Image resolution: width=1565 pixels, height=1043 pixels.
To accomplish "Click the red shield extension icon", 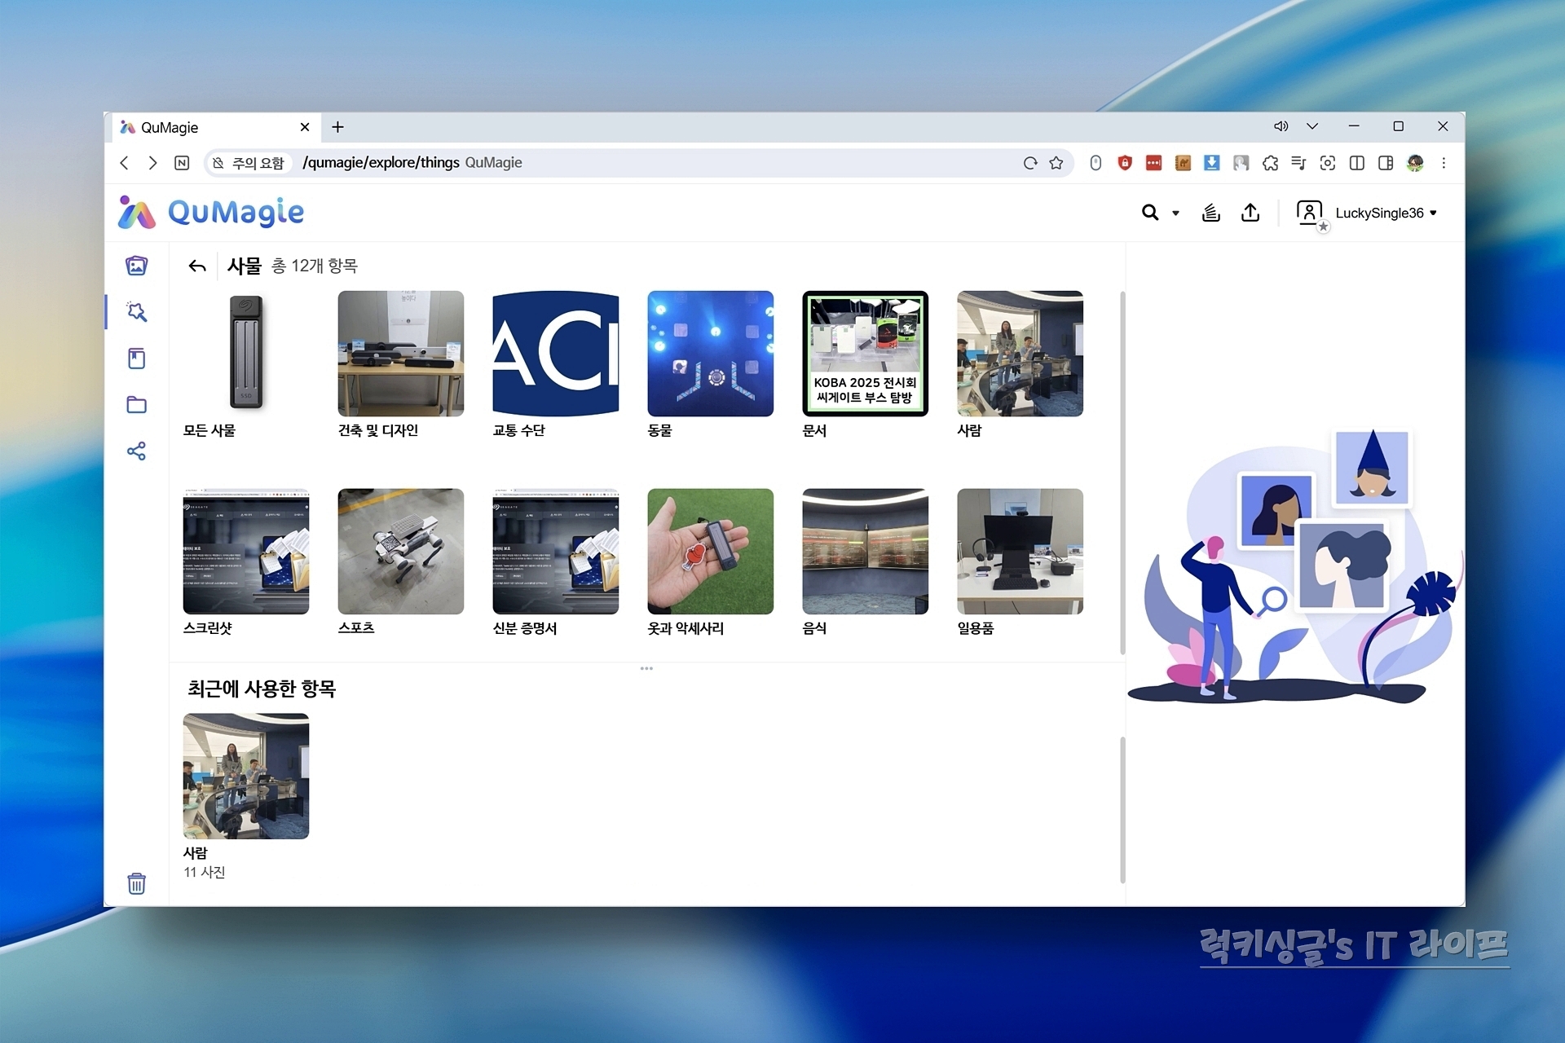I will point(1125,163).
